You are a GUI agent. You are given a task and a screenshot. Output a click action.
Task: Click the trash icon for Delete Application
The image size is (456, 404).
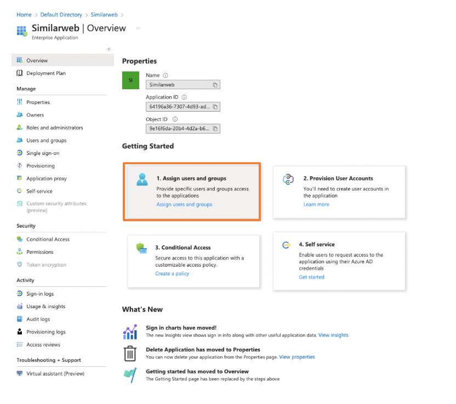point(130,353)
